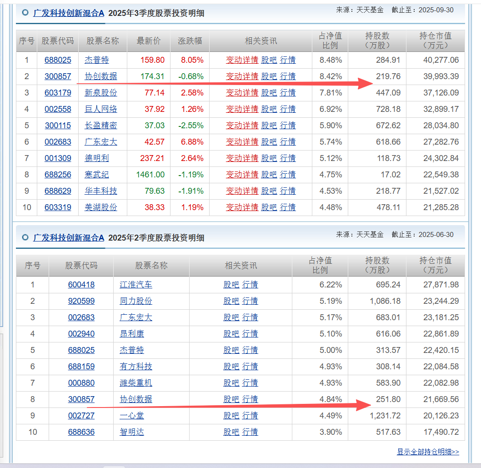Open 协创数据 name link in Q3 table
This screenshot has width=481, height=468.
click(100, 76)
